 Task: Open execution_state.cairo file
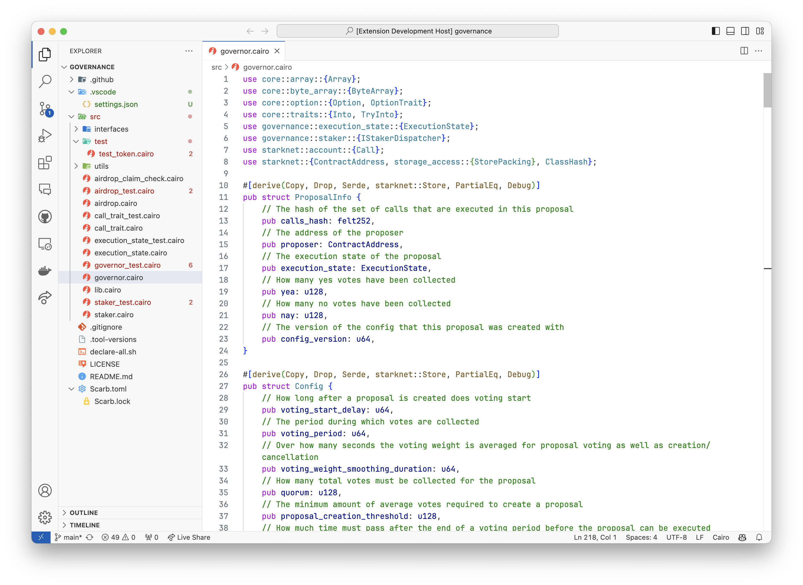coord(130,253)
